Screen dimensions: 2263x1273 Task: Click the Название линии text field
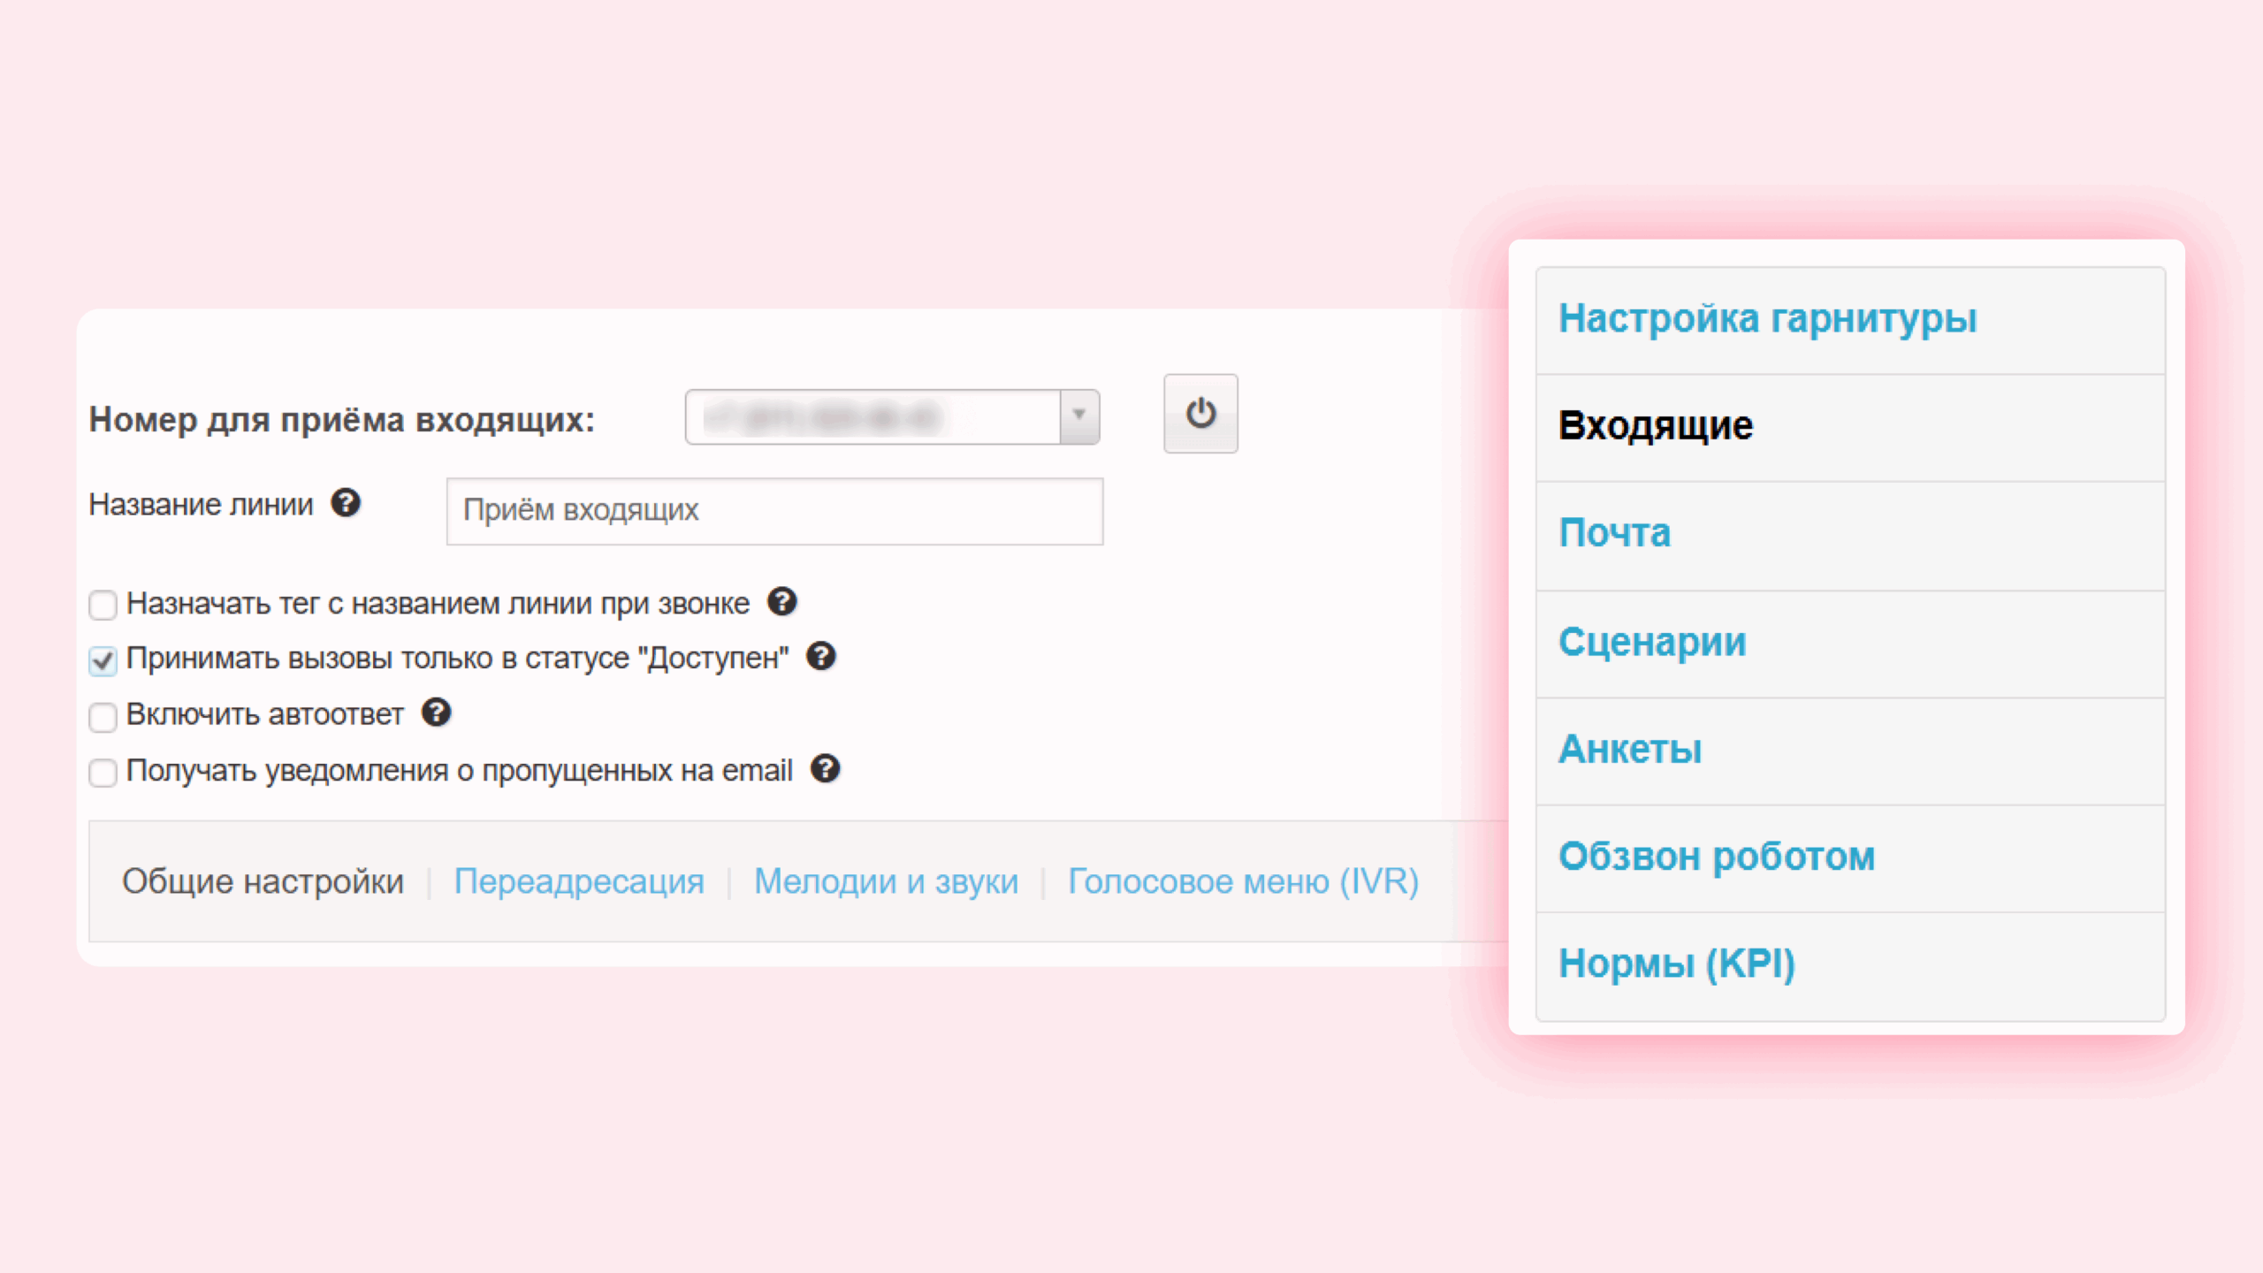point(773,511)
